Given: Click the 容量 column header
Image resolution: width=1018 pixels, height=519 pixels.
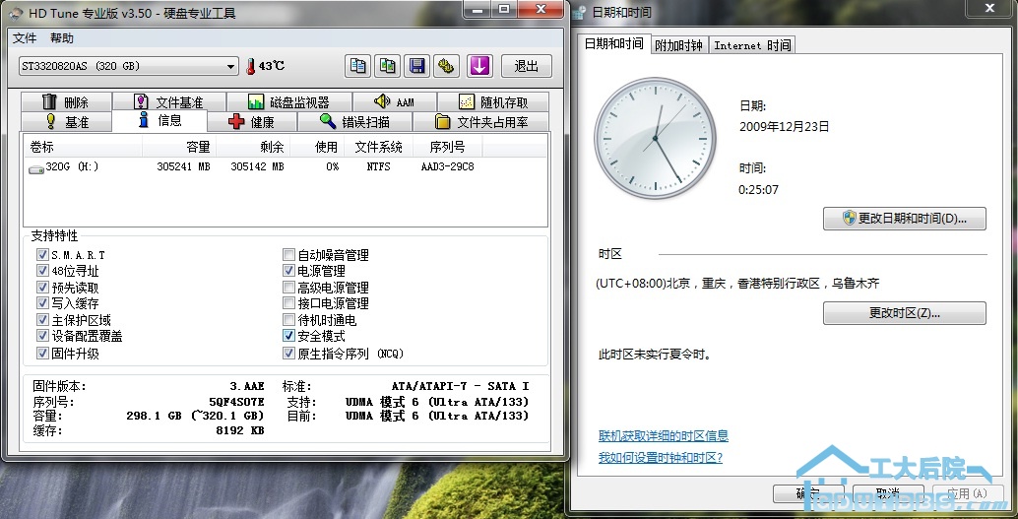Looking at the screenshot, I should [179, 147].
